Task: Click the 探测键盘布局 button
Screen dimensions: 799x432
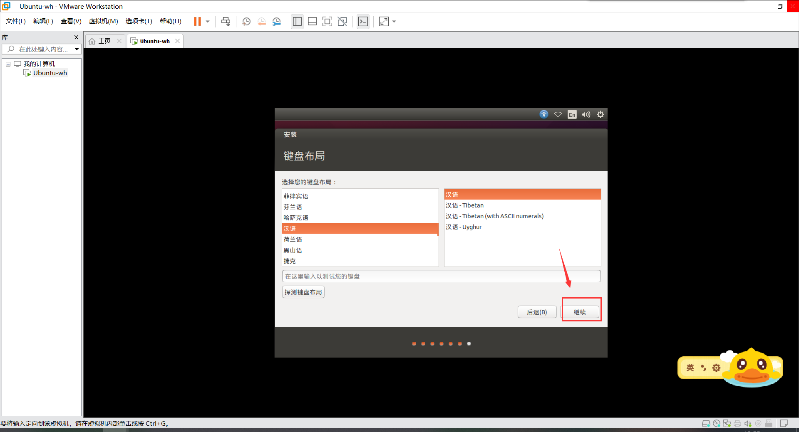Action: [303, 292]
